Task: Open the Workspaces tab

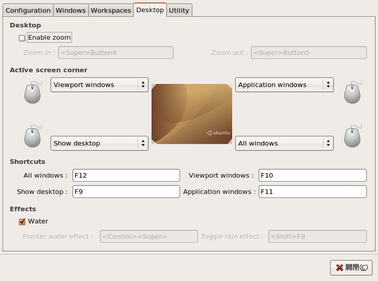Action: (111, 11)
